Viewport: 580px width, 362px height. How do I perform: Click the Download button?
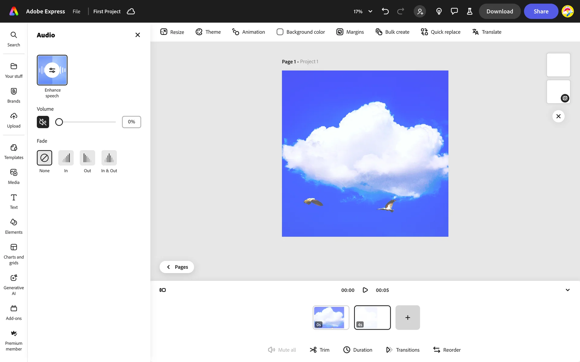click(x=500, y=11)
